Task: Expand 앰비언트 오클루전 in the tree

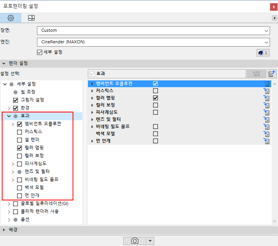Action: (x=13, y=124)
